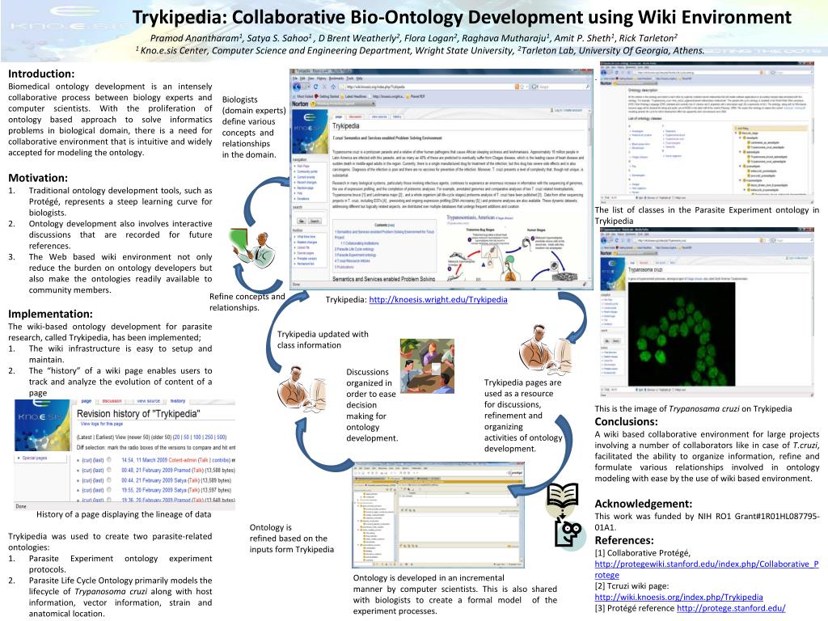Open the Norton toolbar dropdown arrow
This screenshot has width=828, height=621.
coord(373,104)
